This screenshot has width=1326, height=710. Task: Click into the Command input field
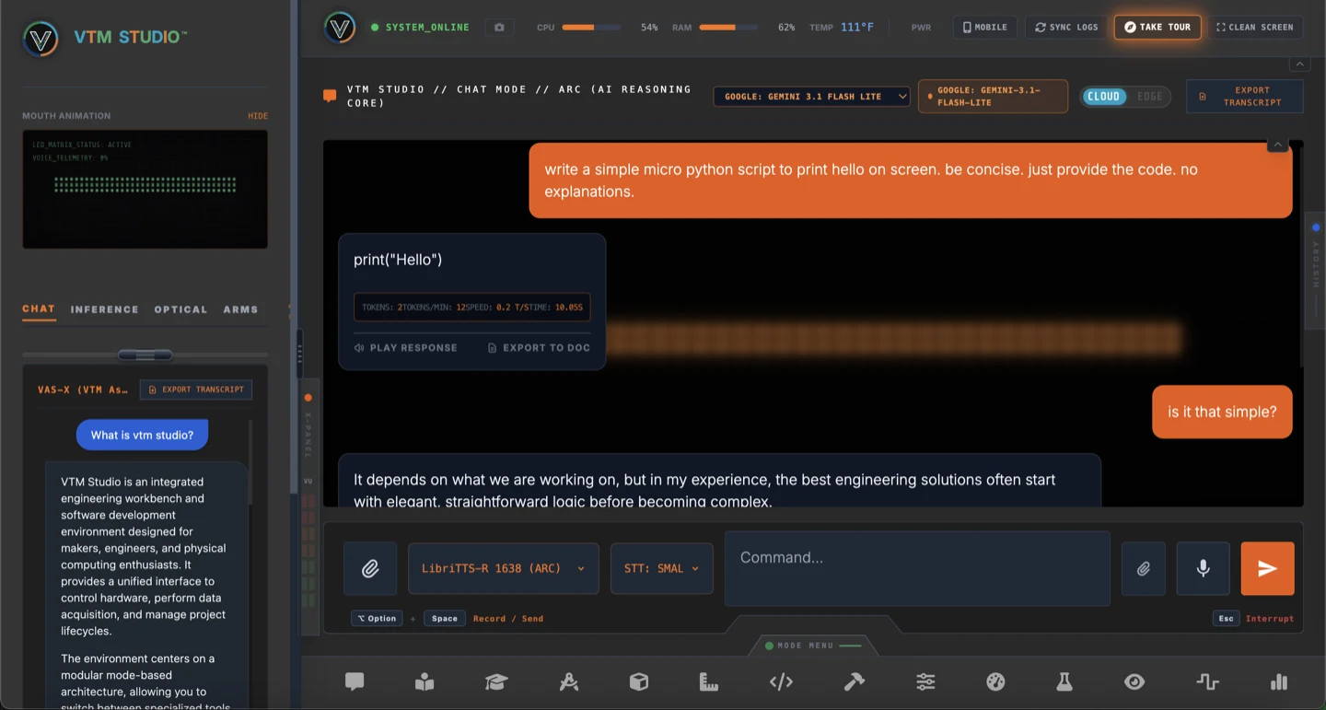(917, 568)
